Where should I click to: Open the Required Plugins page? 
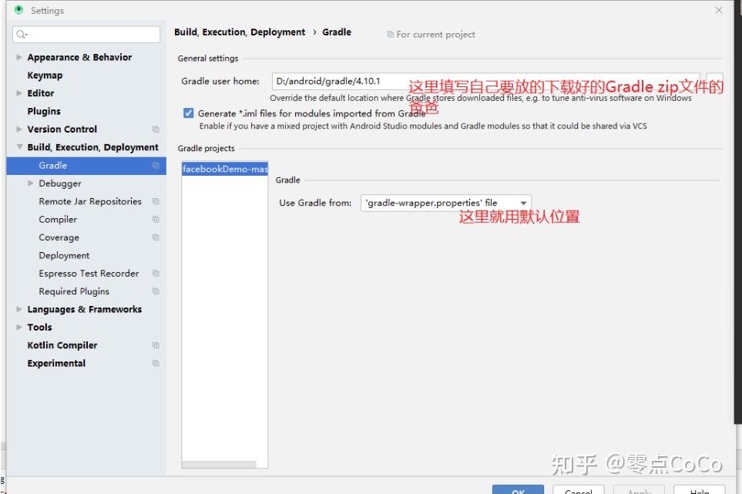click(74, 291)
